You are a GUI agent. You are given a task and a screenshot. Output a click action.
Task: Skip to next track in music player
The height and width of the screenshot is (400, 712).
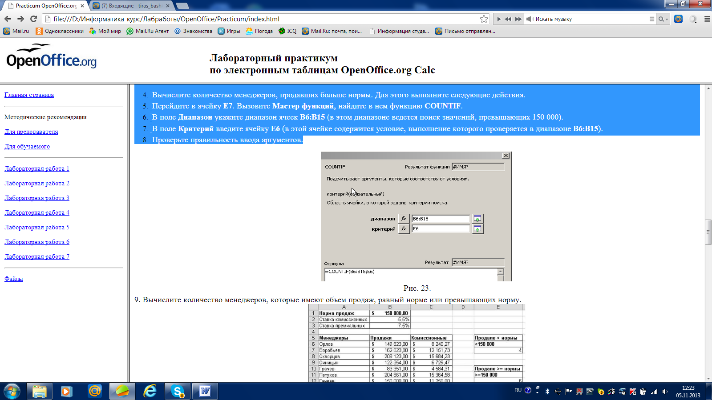tap(518, 19)
